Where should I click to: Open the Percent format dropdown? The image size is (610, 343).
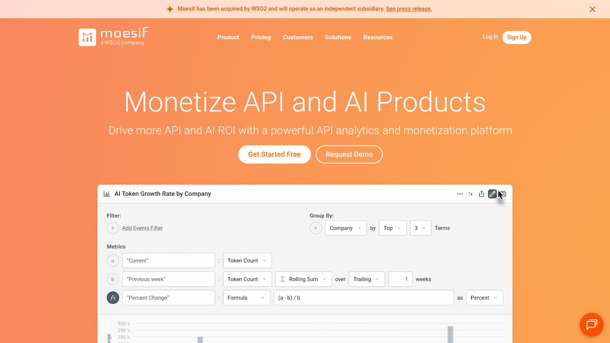tap(485, 298)
